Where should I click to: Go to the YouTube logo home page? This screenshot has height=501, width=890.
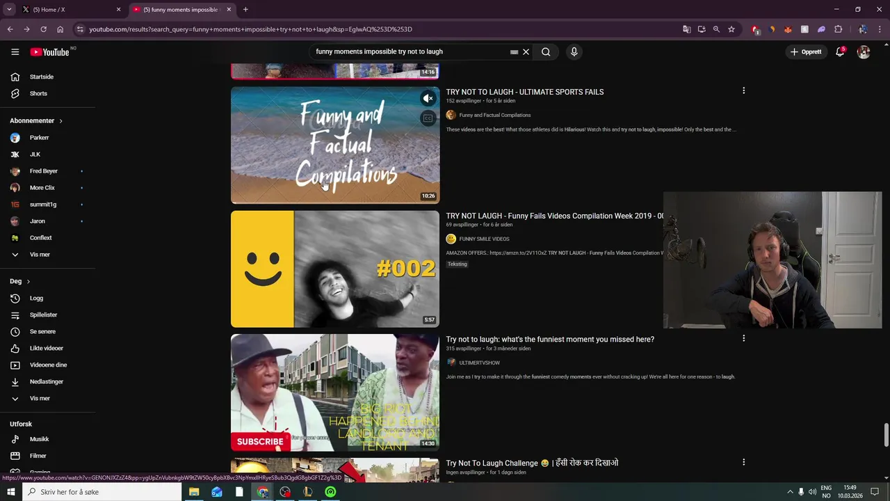pyautogui.click(x=49, y=51)
